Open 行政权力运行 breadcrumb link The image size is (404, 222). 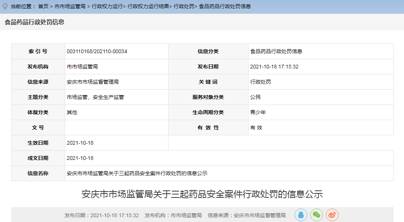(x=107, y=6)
